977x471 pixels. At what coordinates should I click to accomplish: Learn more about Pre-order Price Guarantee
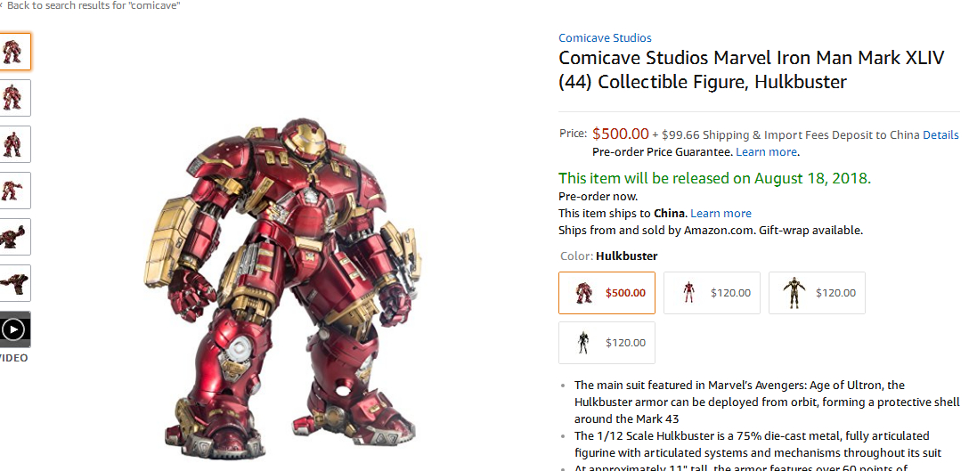(x=767, y=152)
